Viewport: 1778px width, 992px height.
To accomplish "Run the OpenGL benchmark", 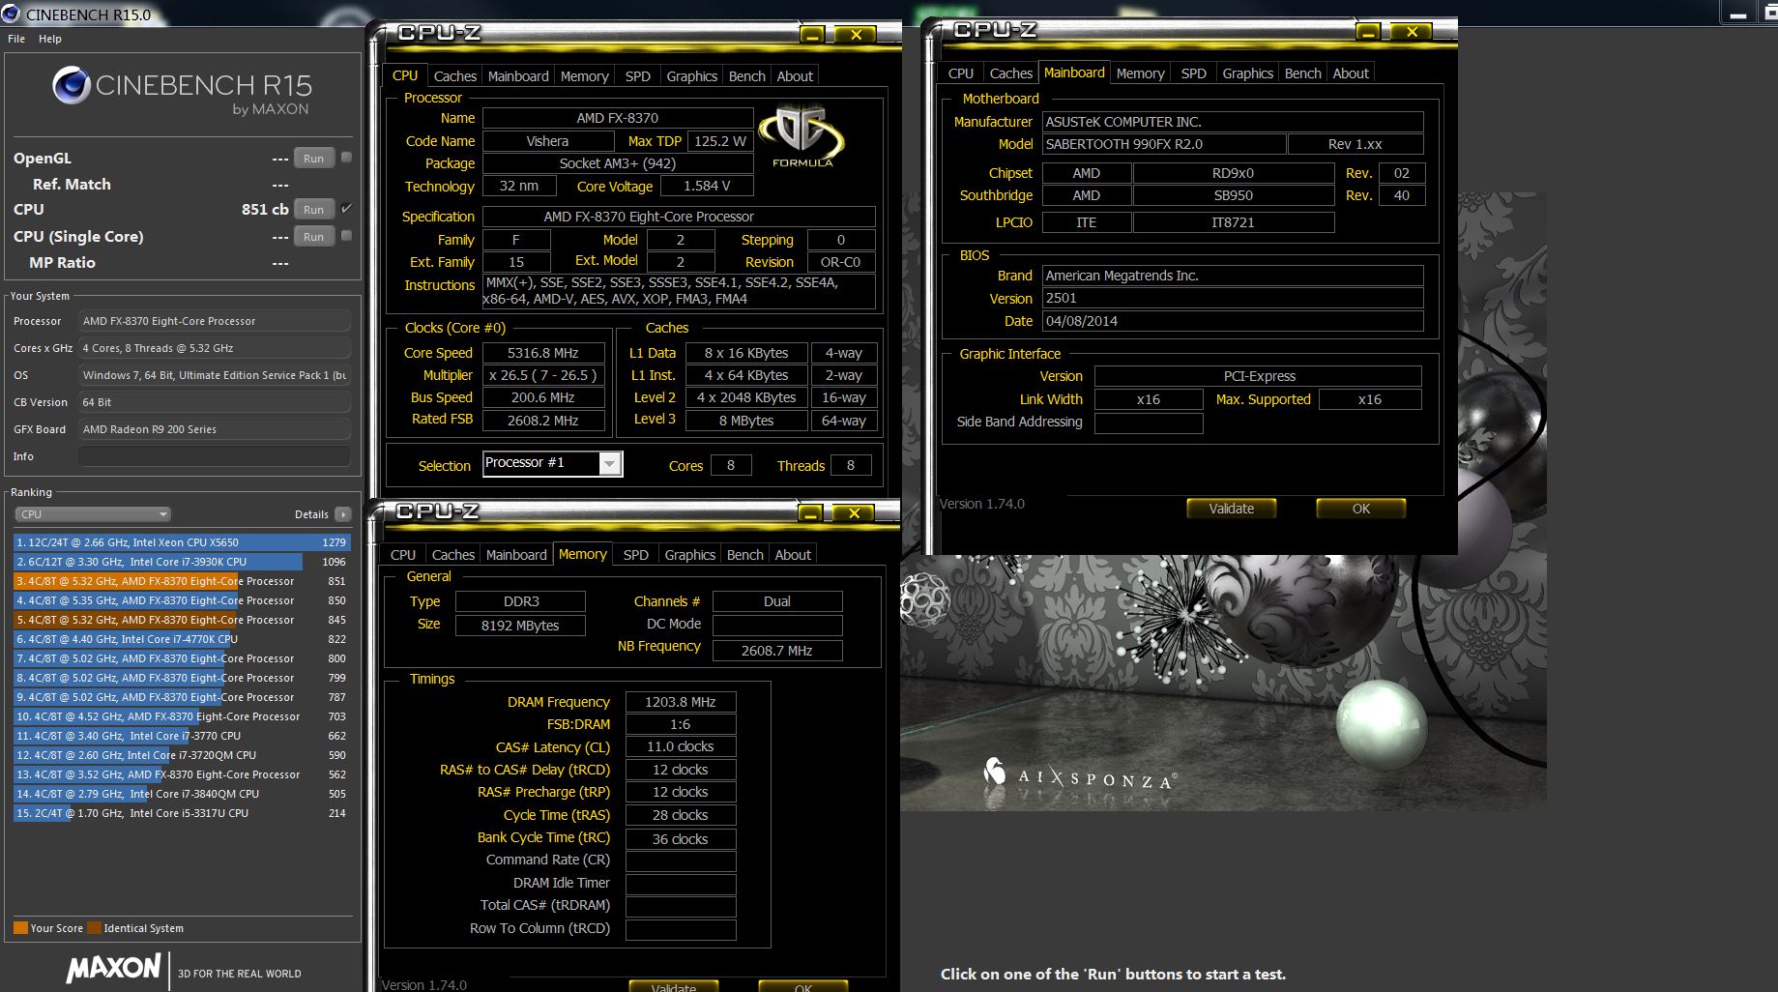I will coord(313,159).
